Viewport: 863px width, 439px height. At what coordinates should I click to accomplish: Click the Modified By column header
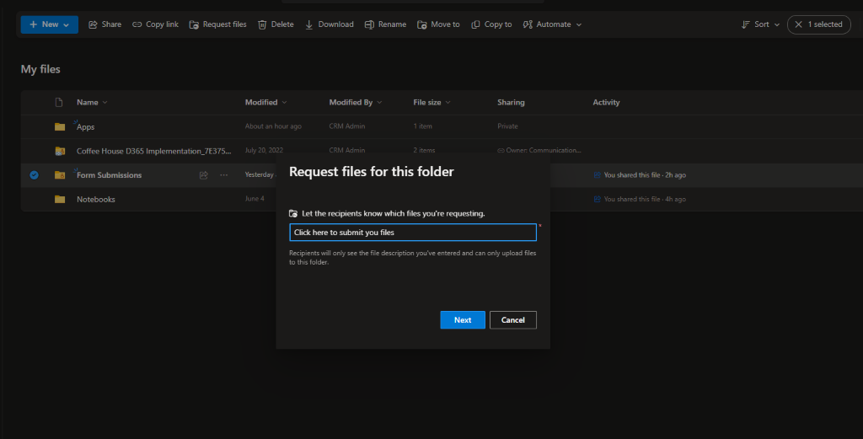point(351,103)
